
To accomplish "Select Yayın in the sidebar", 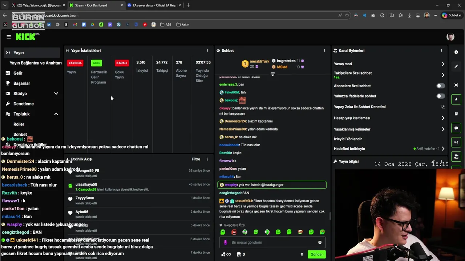I will 32,53.
